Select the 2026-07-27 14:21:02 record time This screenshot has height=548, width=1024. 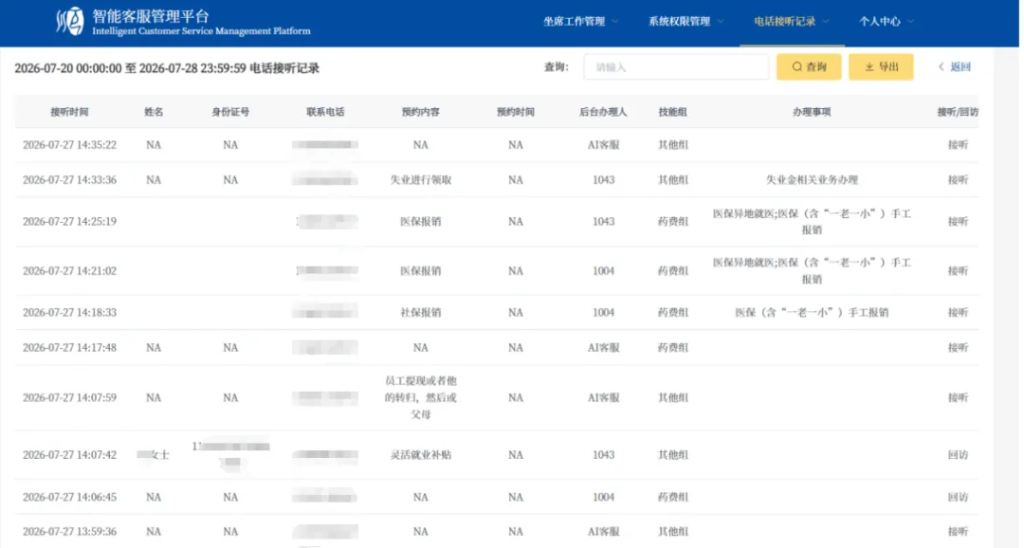70,270
